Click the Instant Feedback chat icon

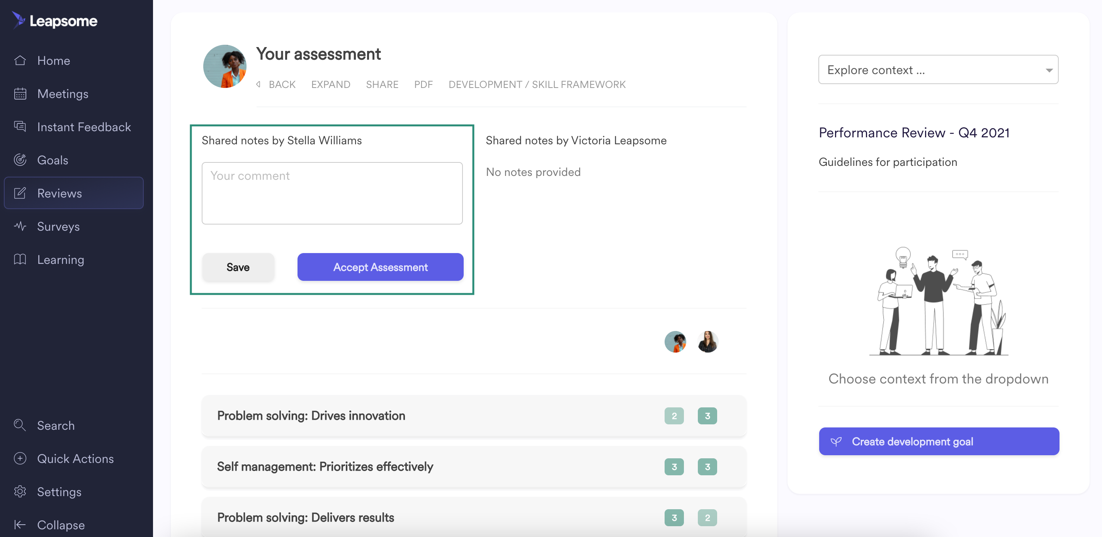pyautogui.click(x=20, y=127)
